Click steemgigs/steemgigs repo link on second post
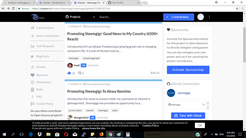Viewport: 246px width, 138px height. click(x=98, y=84)
